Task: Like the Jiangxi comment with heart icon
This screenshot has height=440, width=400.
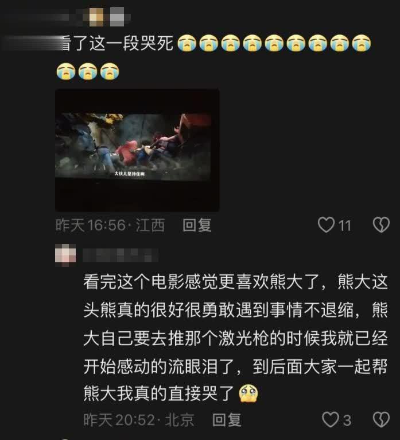Action: pyautogui.click(x=326, y=225)
